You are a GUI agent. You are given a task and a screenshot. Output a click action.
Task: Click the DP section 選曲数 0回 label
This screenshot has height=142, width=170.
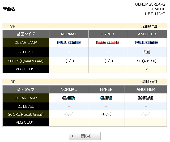click(x=149, y=82)
